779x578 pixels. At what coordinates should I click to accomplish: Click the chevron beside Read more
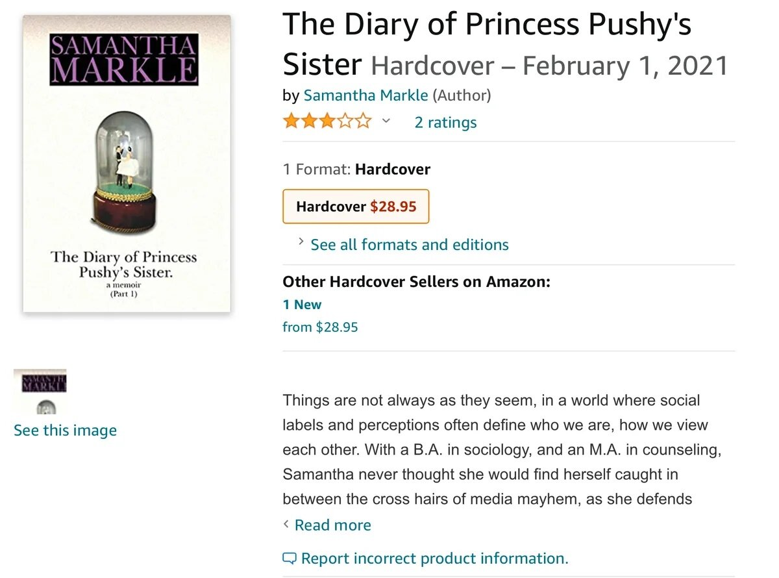[286, 524]
